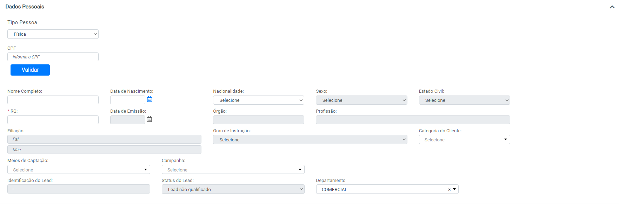This screenshot has height=204, width=619.
Task: Open the Departamento dropdown arrow
Action: (x=454, y=189)
